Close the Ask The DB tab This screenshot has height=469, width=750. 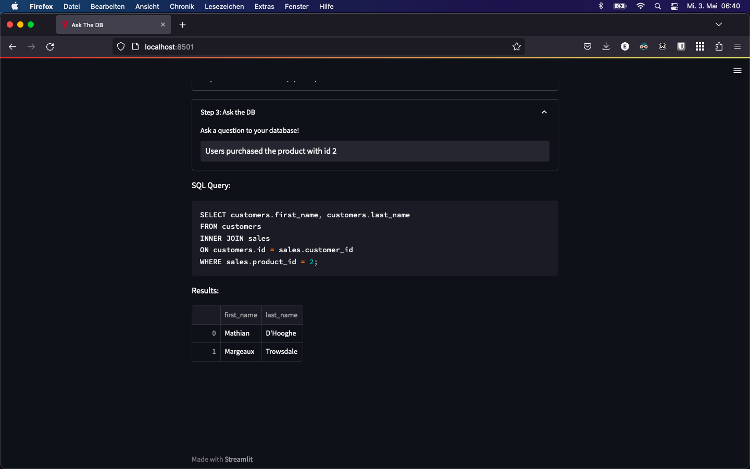163,24
